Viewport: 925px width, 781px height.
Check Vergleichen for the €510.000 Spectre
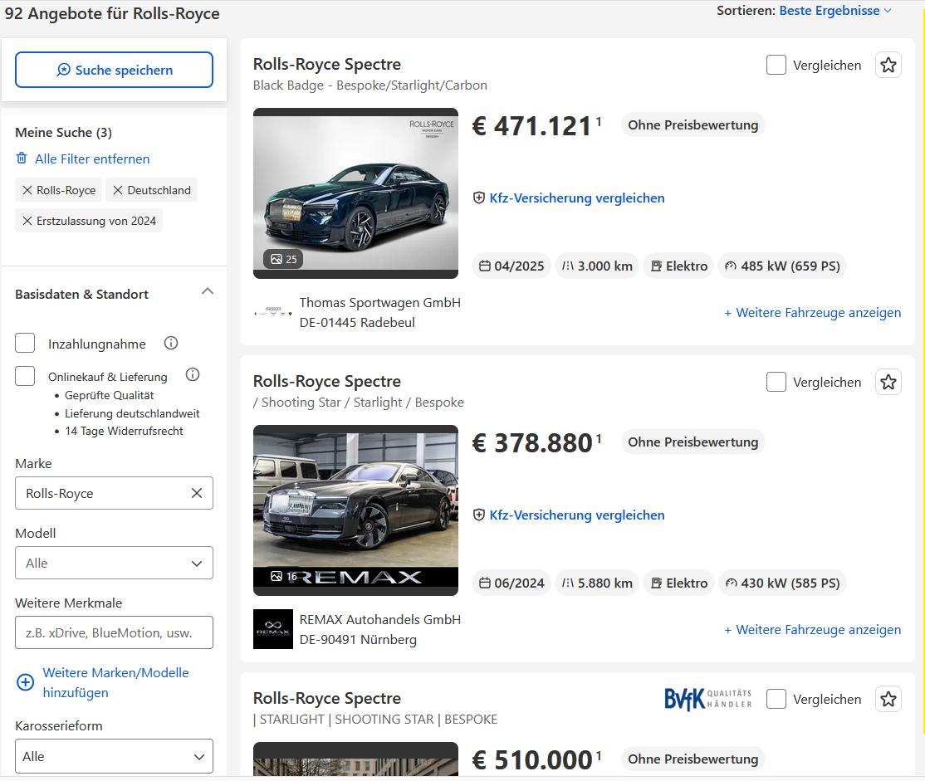coord(776,699)
